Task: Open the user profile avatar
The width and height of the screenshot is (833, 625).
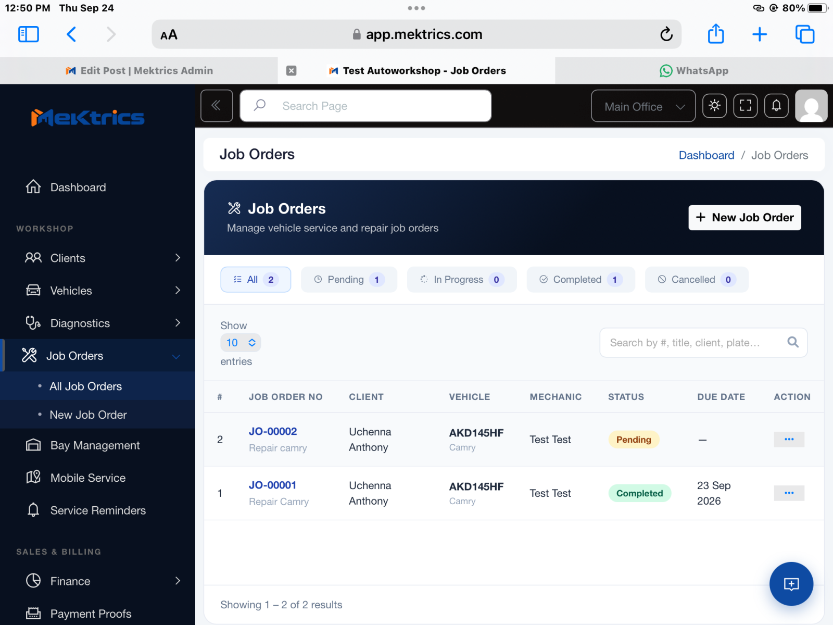Action: pyautogui.click(x=811, y=106)
